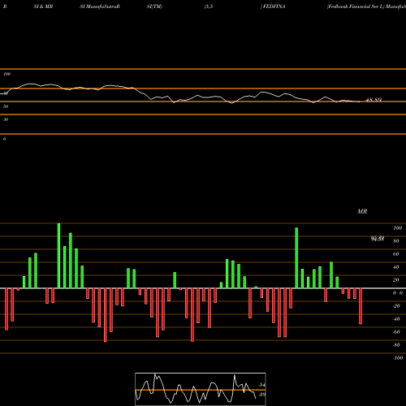The width and height of the screenshot is (406, 406).
Task: Click the MR axis -40 label
Action: pos(396,319)
